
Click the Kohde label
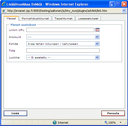pos(13,44)
